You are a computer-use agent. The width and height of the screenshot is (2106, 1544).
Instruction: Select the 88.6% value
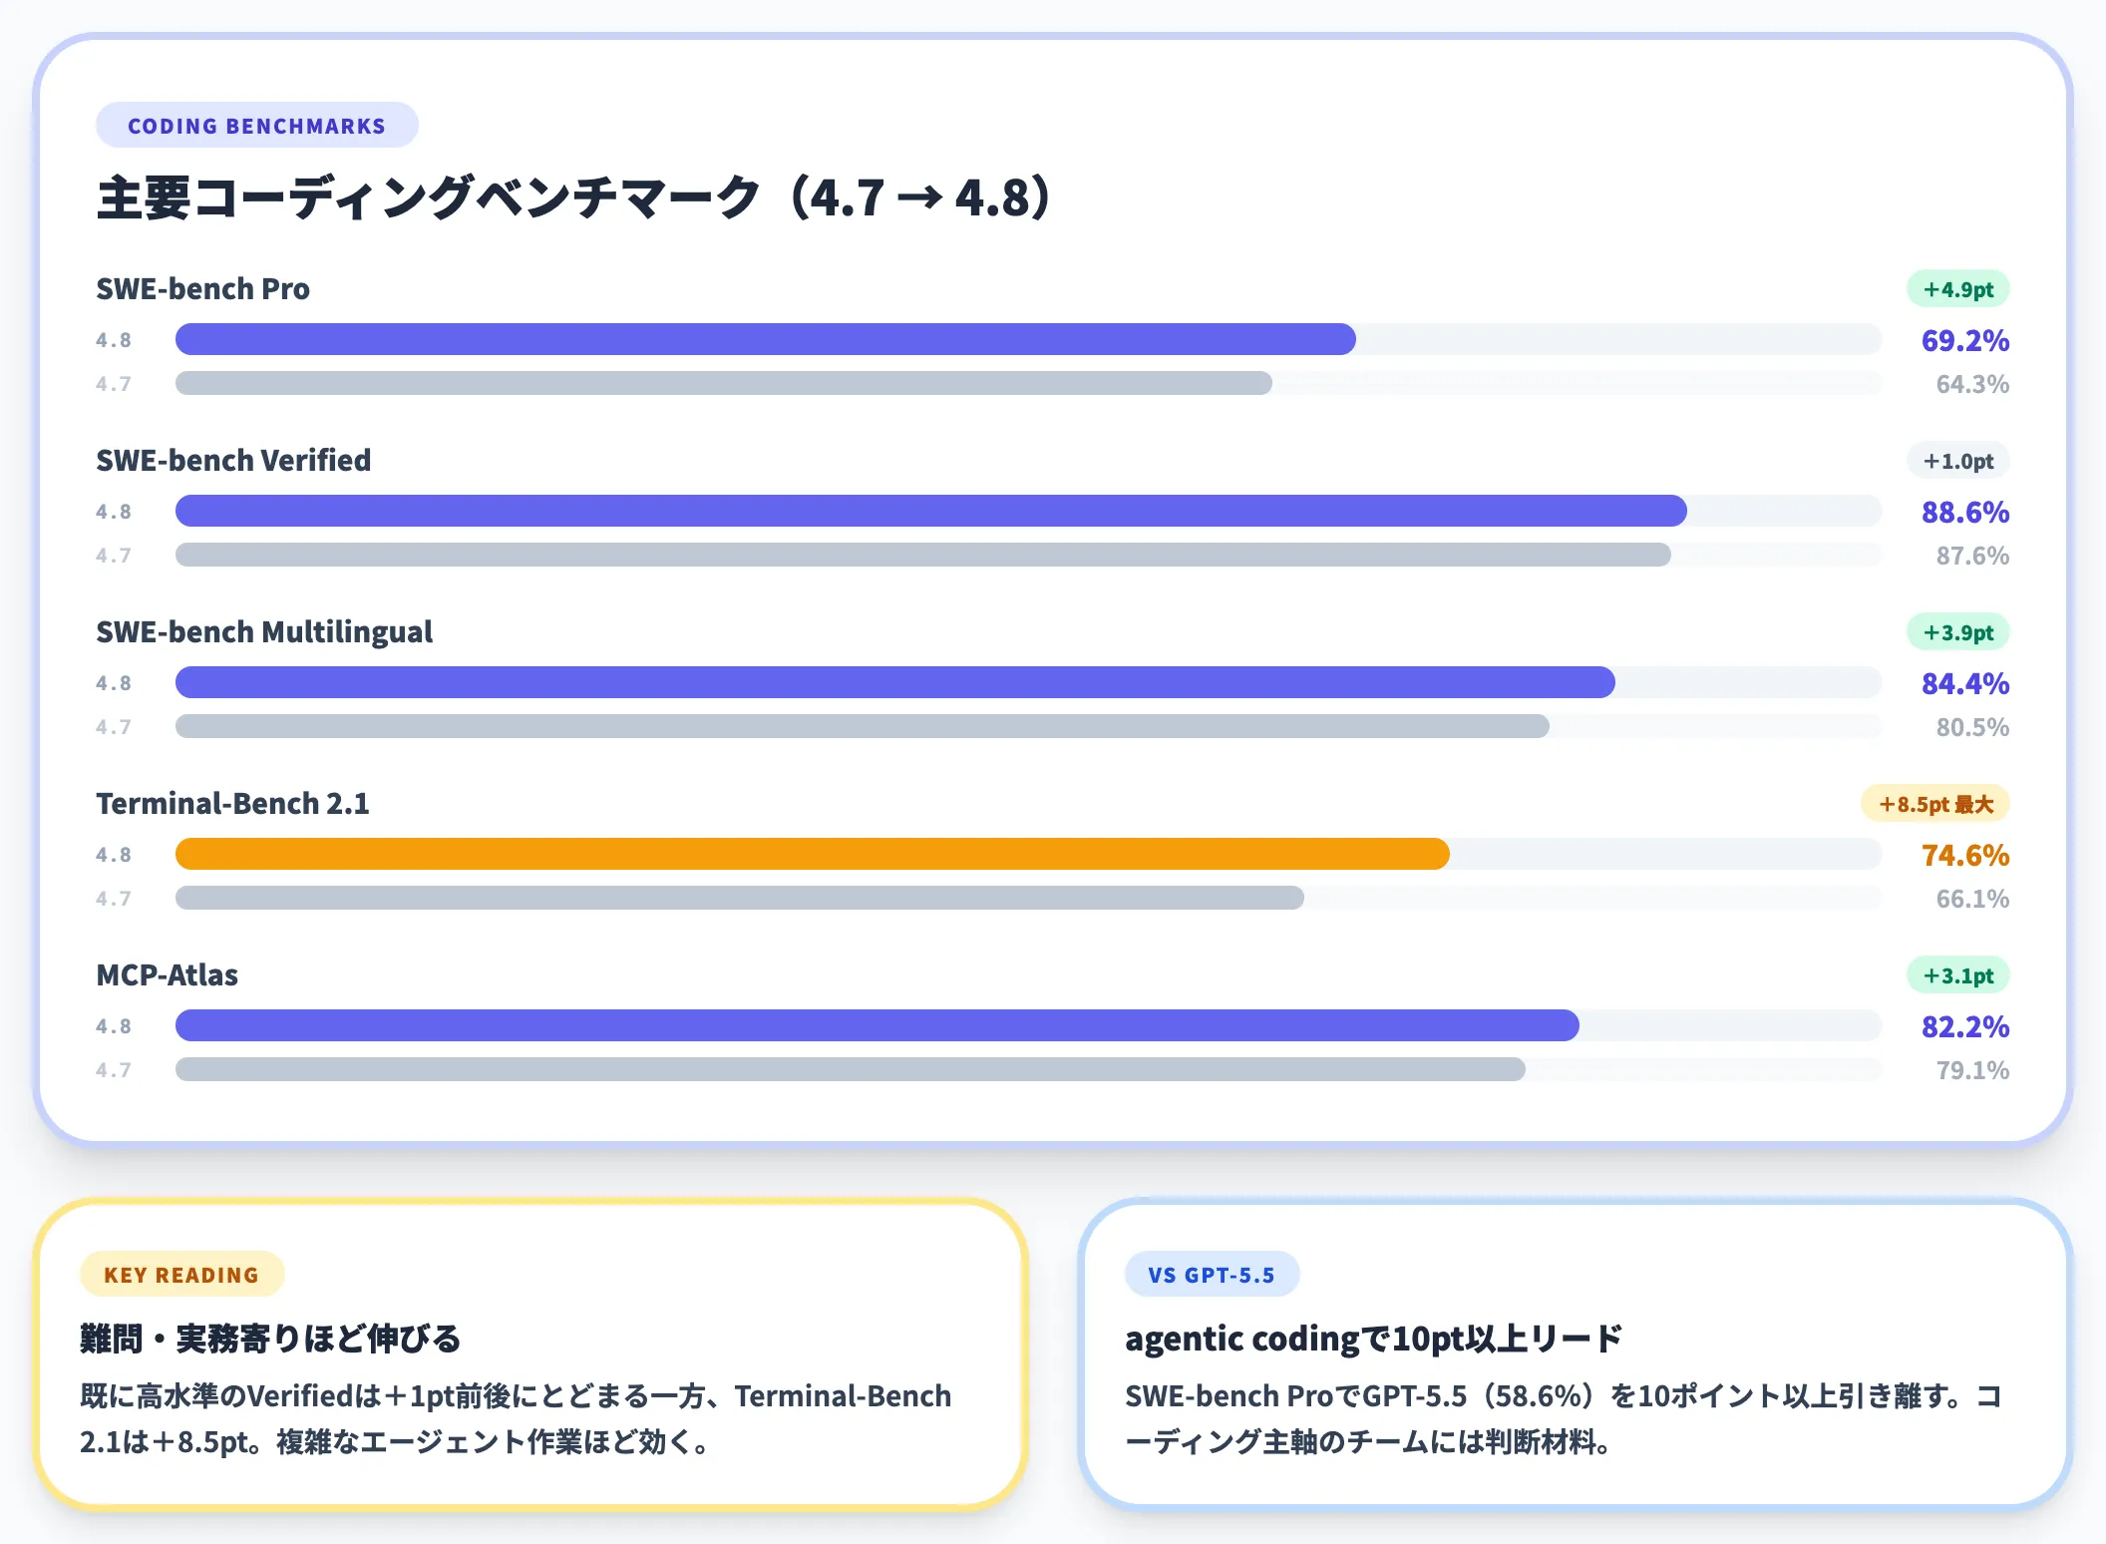[x=1964, y=512]
